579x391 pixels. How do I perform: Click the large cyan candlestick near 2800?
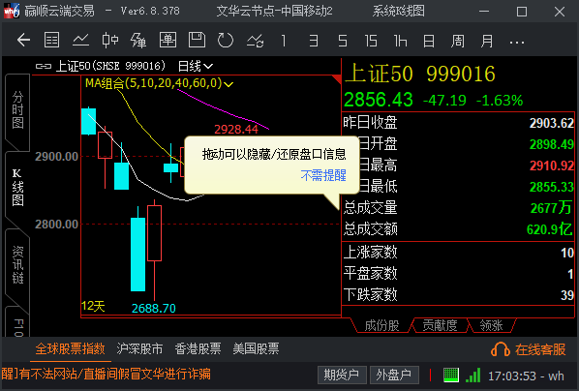[138, 254]
